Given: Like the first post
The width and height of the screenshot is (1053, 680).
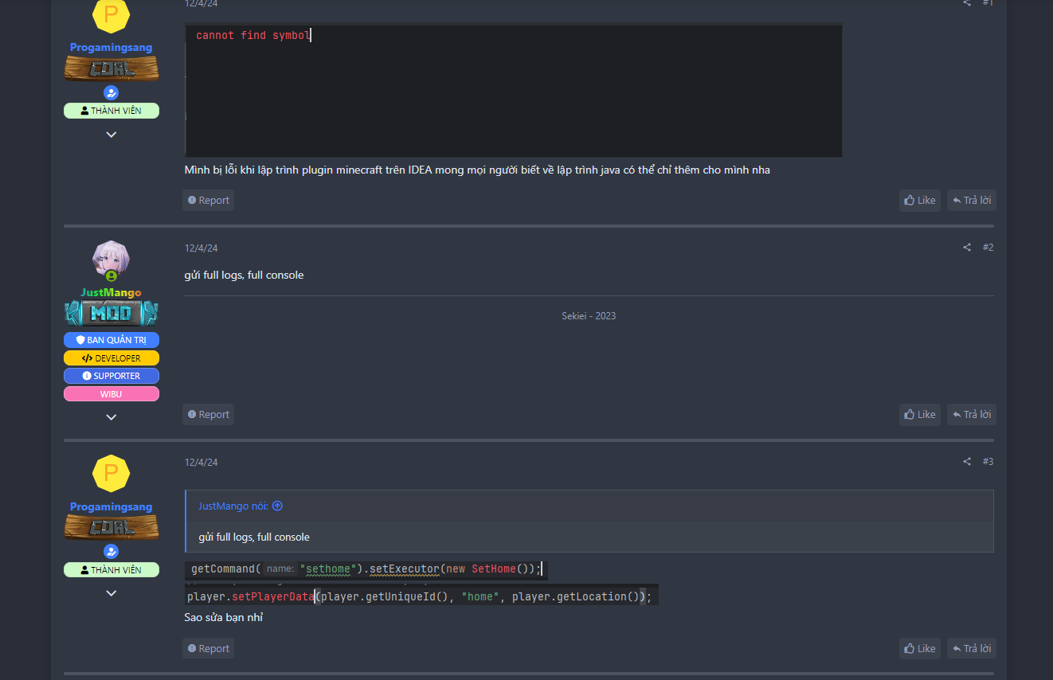Looking at the screenshot, I should click(x=920, y=201).
